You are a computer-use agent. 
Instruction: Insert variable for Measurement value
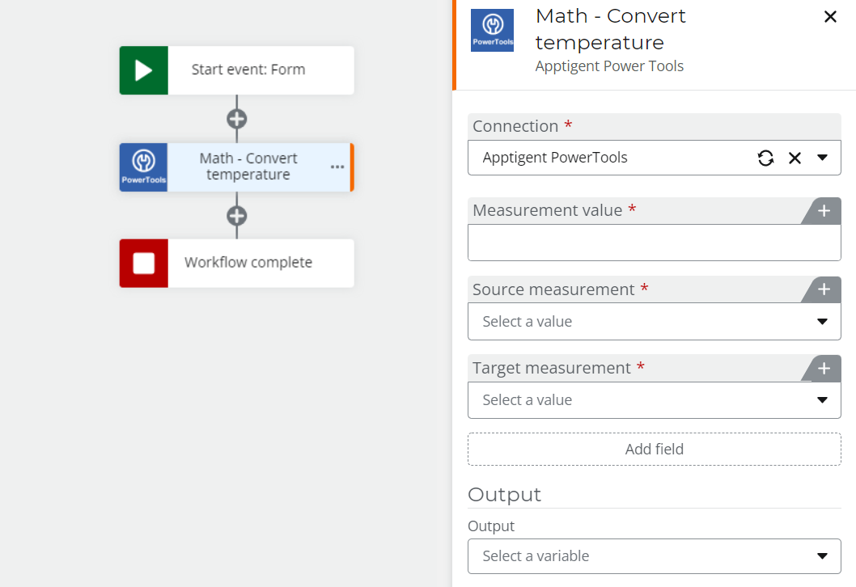[x=824, y=211]
